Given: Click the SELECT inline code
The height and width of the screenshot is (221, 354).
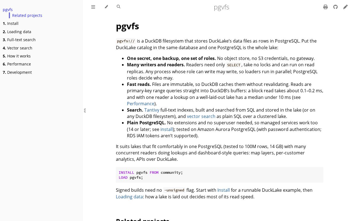Looking at the screenshot, I should click(x=234, y=65).
